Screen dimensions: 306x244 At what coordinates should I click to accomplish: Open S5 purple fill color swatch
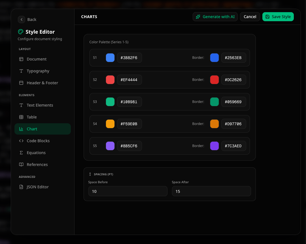click(x=110, y=146)
